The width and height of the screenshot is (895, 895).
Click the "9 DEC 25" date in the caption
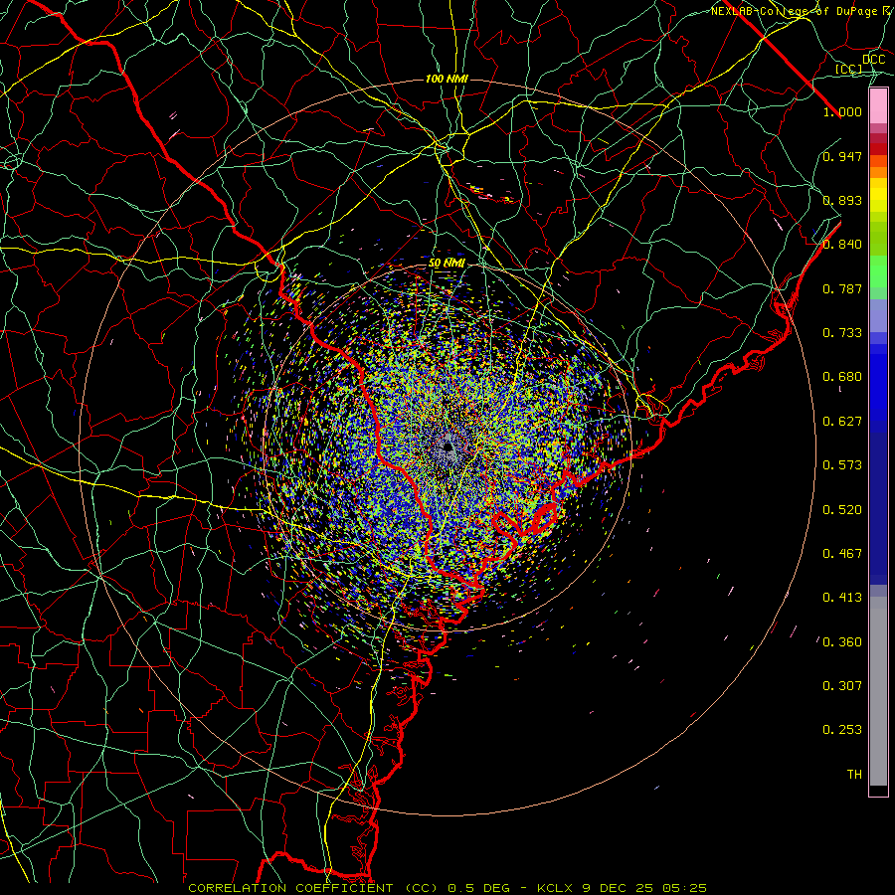(x=619, y=888)
